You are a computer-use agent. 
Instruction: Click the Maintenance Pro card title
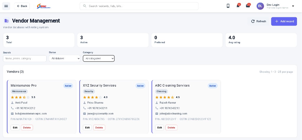[x=24, y=85]
